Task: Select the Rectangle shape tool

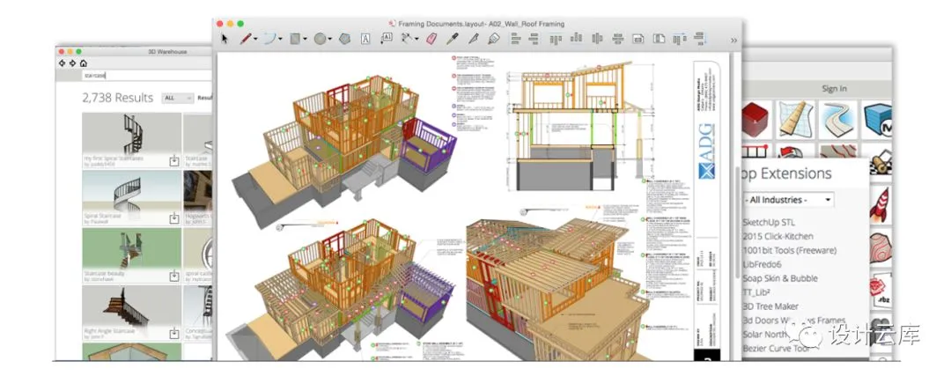Action: (295, 39)
